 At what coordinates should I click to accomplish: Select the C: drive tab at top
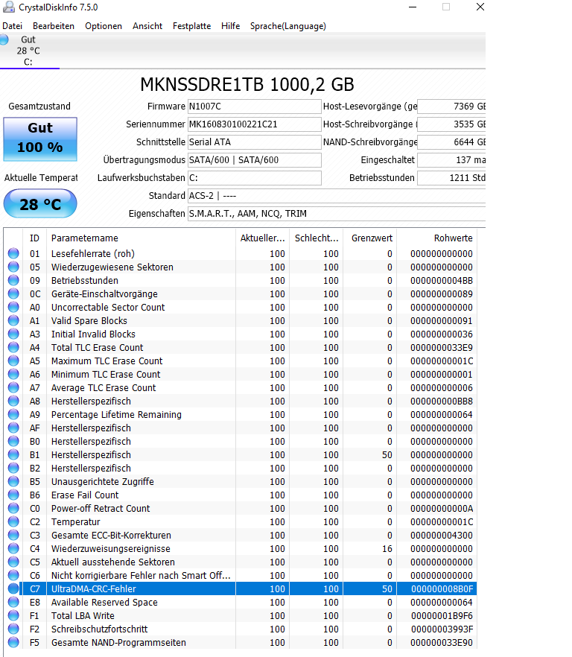tap(29, 51)
